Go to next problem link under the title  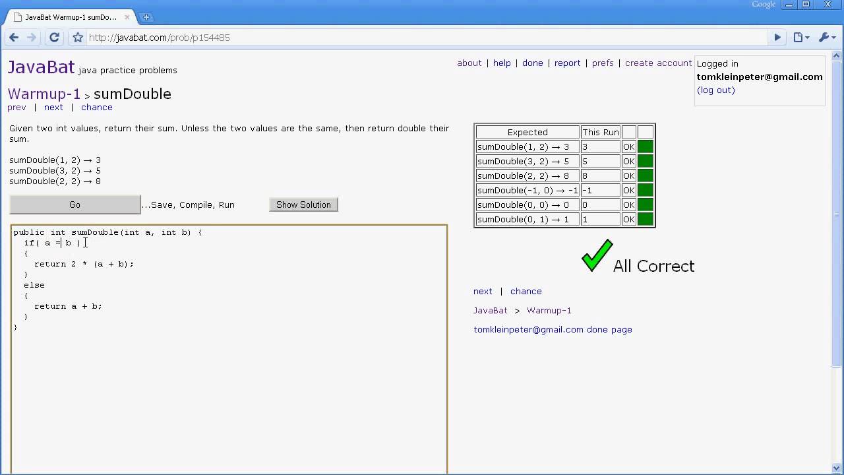53,108
